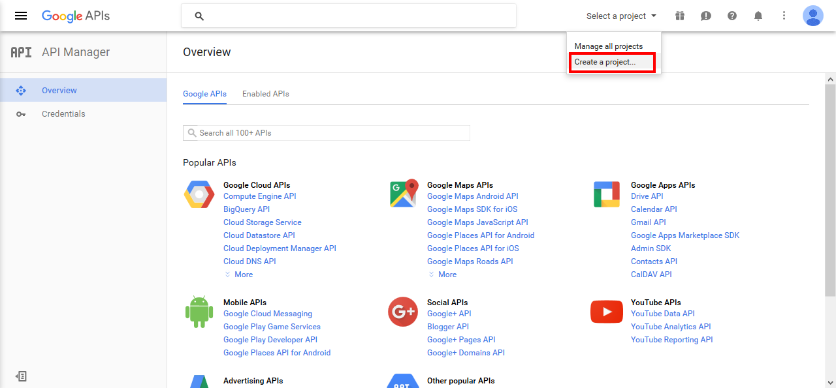Click the Overview icon in the sidebar

pos(21,90)
